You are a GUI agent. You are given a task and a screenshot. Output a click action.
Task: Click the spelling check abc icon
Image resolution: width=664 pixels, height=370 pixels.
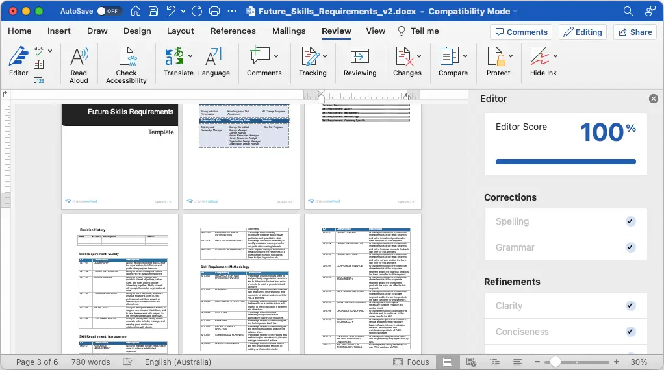pos(39,51)
